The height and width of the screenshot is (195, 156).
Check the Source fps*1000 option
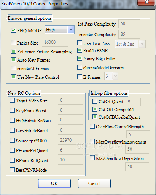pos(12,141)
